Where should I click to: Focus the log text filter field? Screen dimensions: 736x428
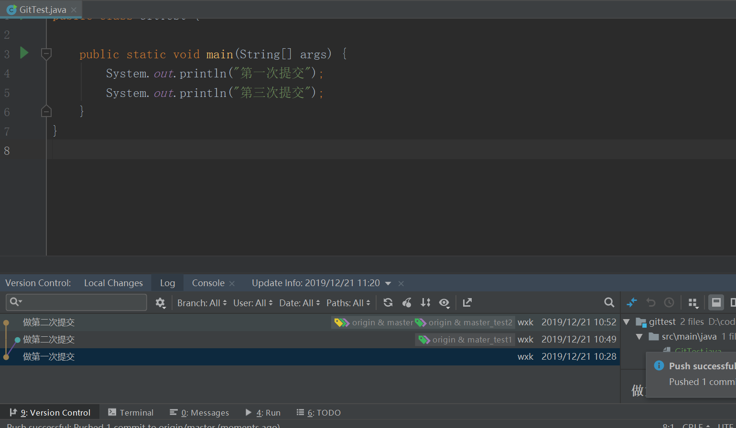pos(76,302)
